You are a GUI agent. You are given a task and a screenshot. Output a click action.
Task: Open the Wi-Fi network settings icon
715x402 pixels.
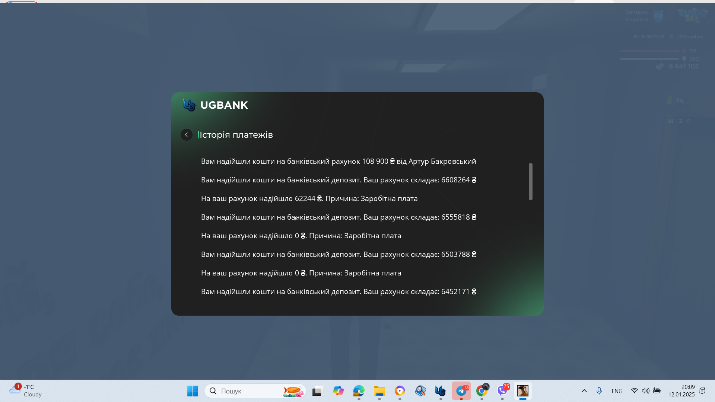click(634, 391)
